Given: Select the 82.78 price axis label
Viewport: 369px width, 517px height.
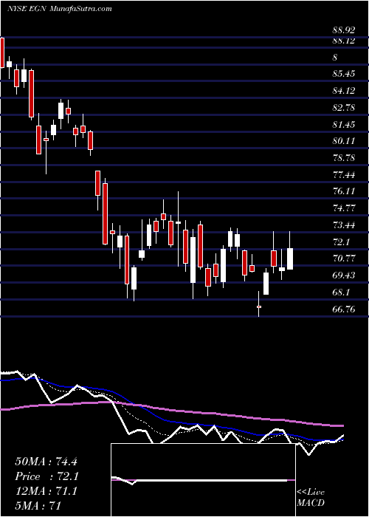Looking at the screenshot, I should (344, 108).
